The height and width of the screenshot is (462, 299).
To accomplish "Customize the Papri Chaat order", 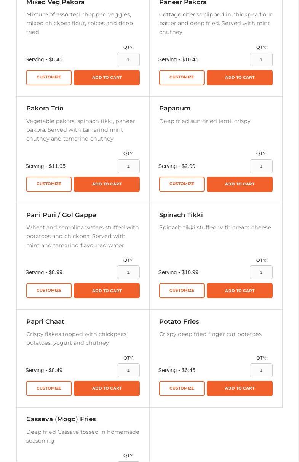I will [x=49, y=388].
